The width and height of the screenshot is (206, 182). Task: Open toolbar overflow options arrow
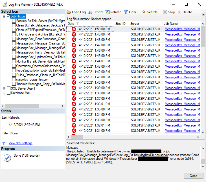[203, 14]
